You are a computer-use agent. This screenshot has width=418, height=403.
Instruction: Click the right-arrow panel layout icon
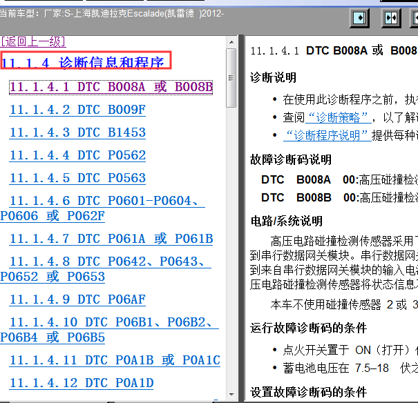(x=359, y=18)
